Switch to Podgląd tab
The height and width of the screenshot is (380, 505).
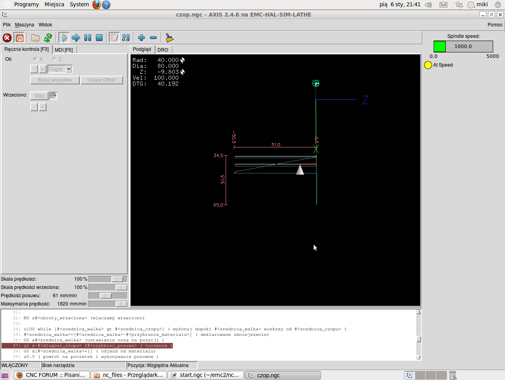click(x=142, y=49)
